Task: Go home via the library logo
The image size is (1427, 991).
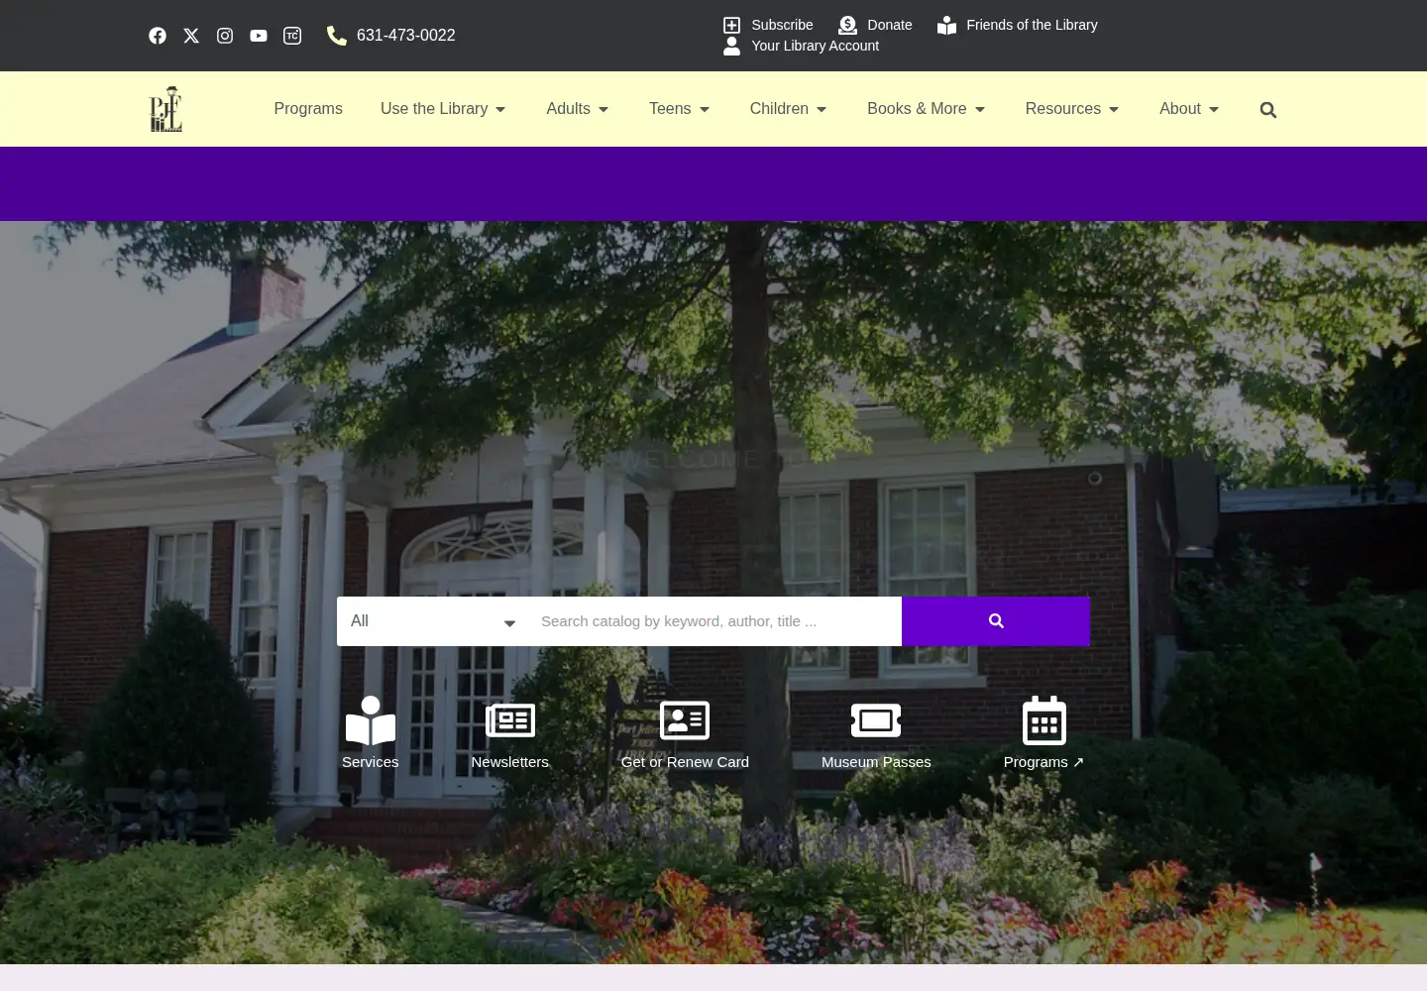Action: (165, 109)
